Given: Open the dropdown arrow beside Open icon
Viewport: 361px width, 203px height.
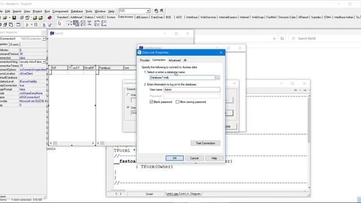Looking at the screenshot, I should click(10, 17).
